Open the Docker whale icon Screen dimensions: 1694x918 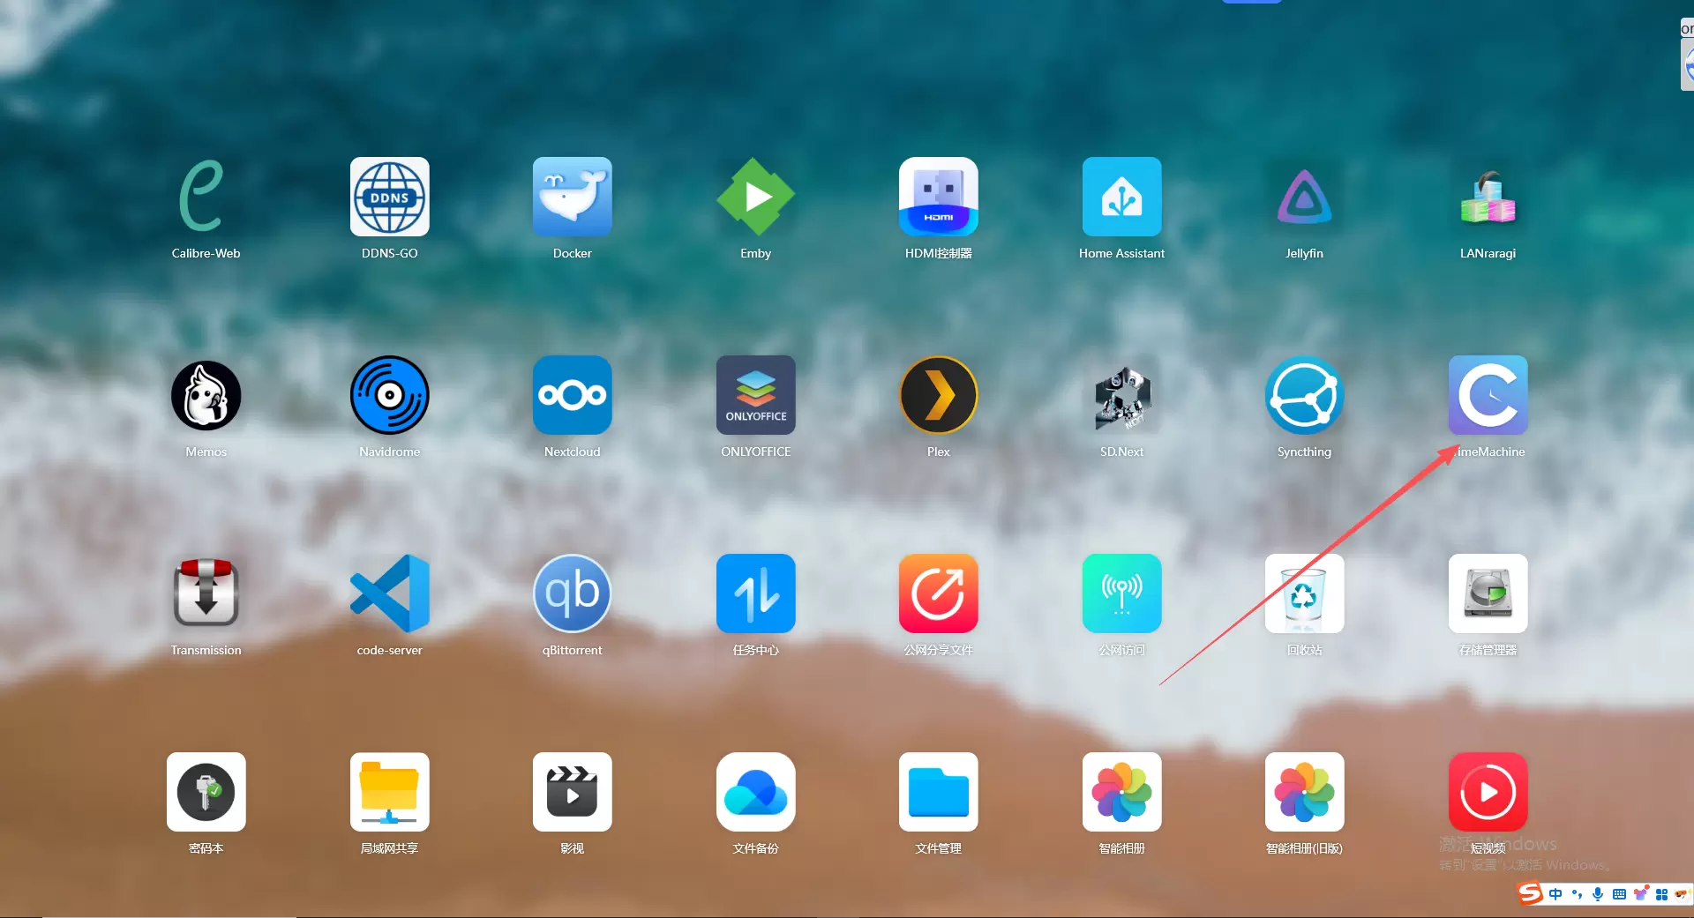tap(572, 197)
